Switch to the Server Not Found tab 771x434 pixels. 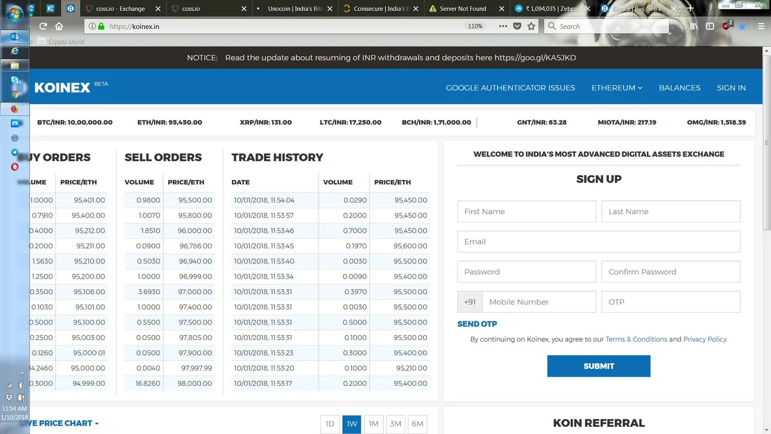click(x=466, y=9)
